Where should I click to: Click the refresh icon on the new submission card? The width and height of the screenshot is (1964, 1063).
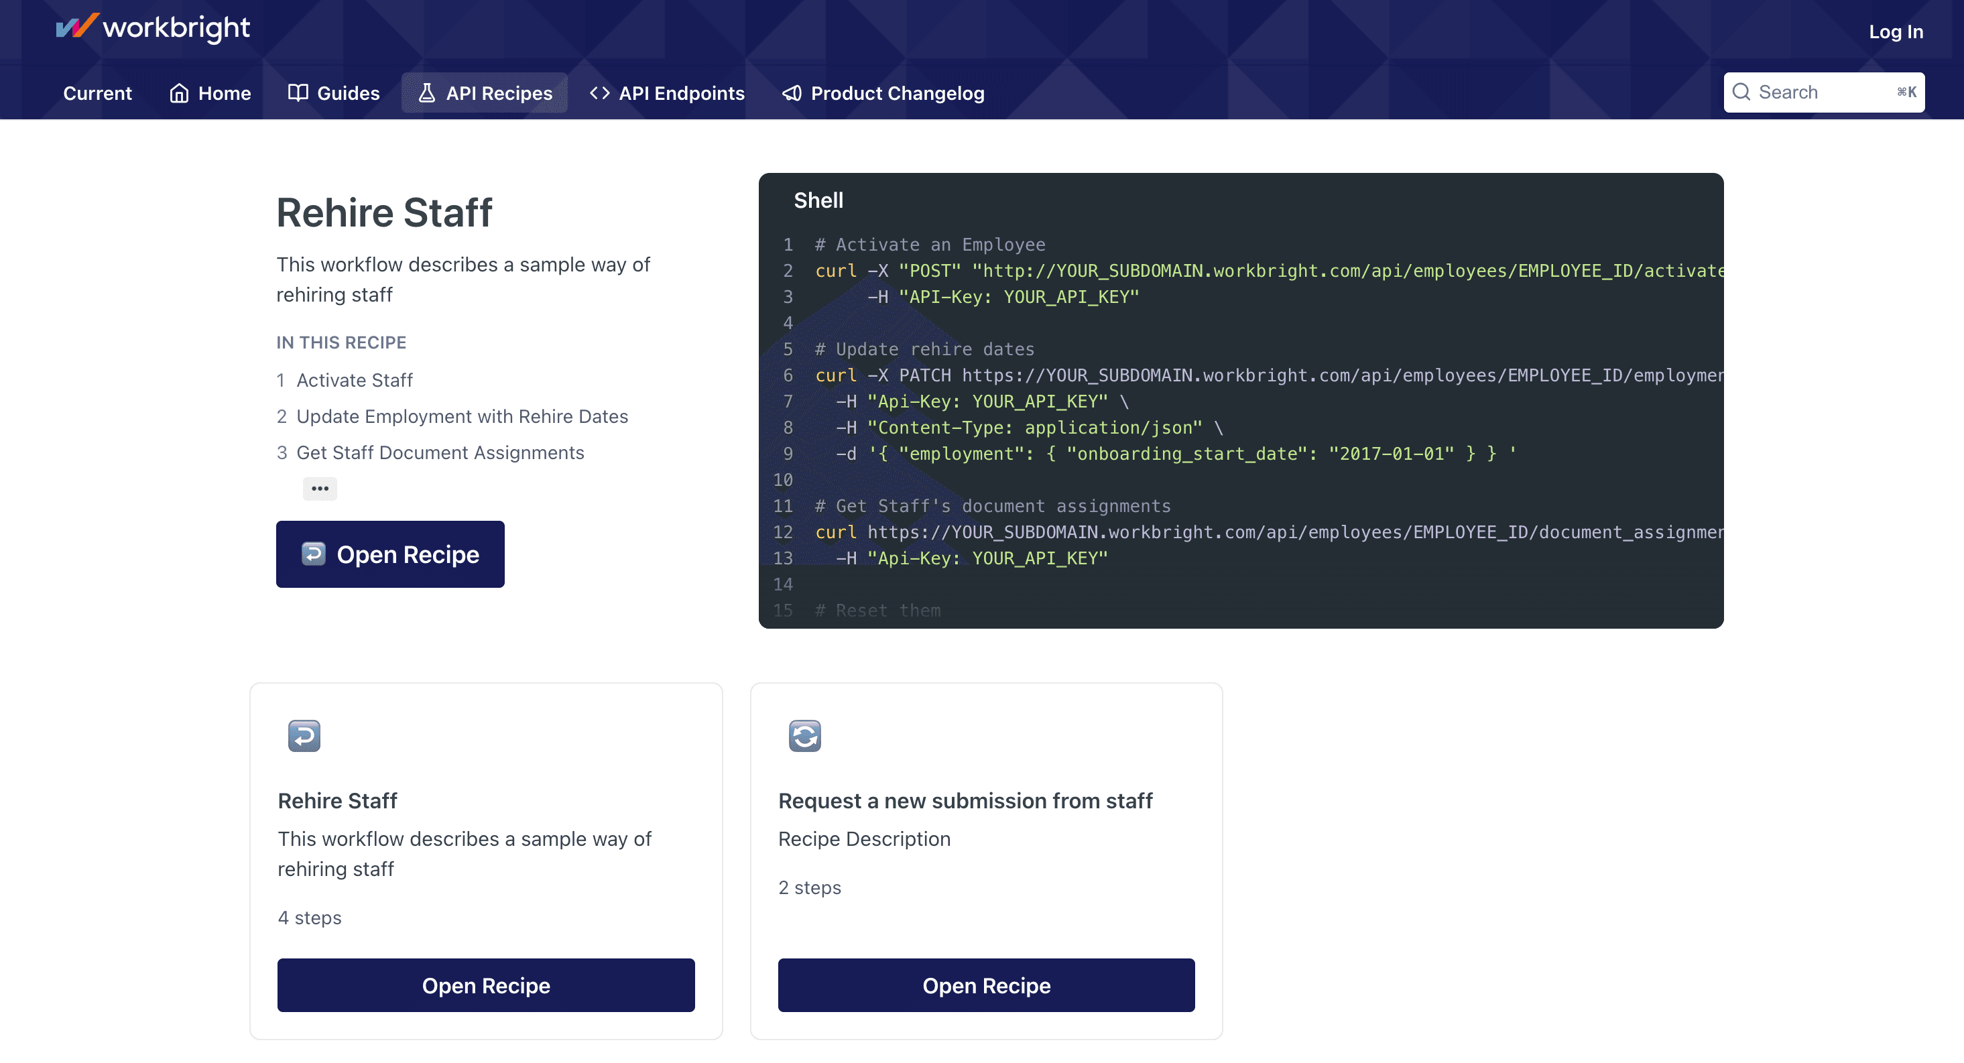[x=804, y=736]
